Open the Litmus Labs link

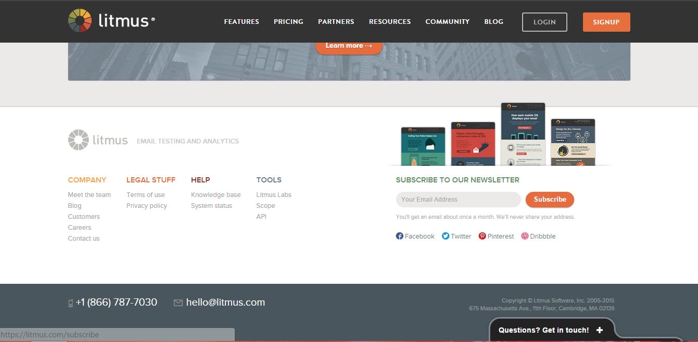[x=274, y=195]
